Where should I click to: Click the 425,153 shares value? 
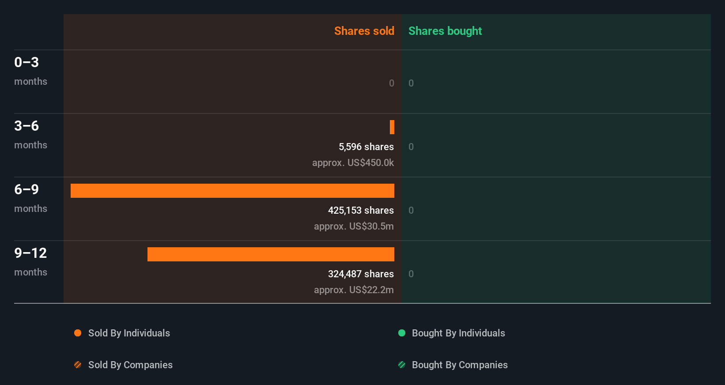point(361,210)
